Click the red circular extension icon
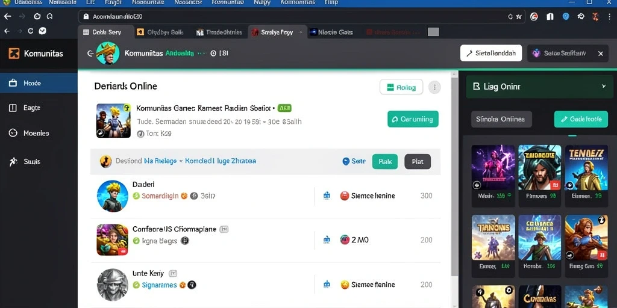Viewport: 617px width, 308px height. (534, 16)
